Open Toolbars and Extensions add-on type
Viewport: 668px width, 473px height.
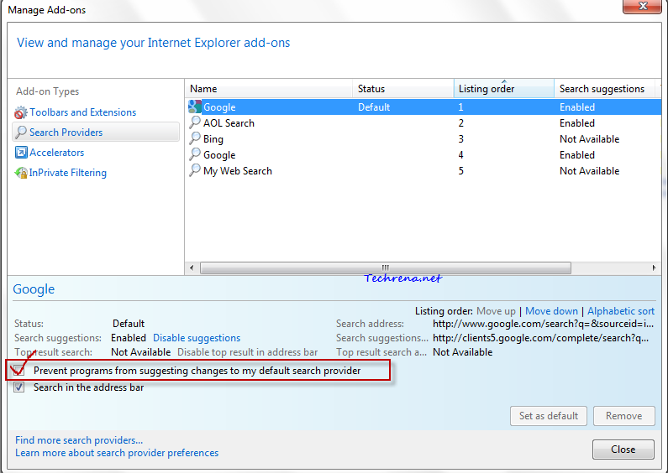coord(82,112)
